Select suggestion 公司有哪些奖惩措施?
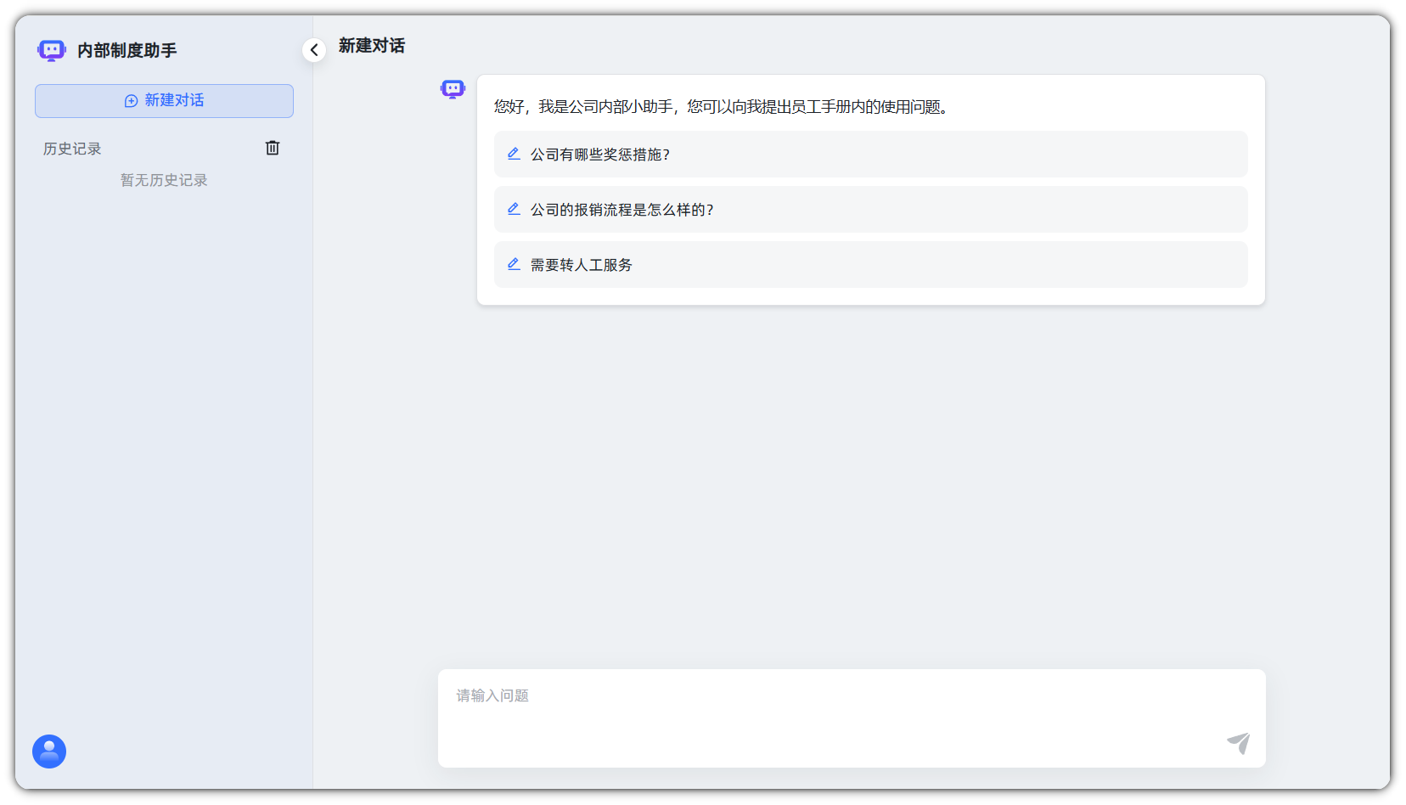 (871, 154)
